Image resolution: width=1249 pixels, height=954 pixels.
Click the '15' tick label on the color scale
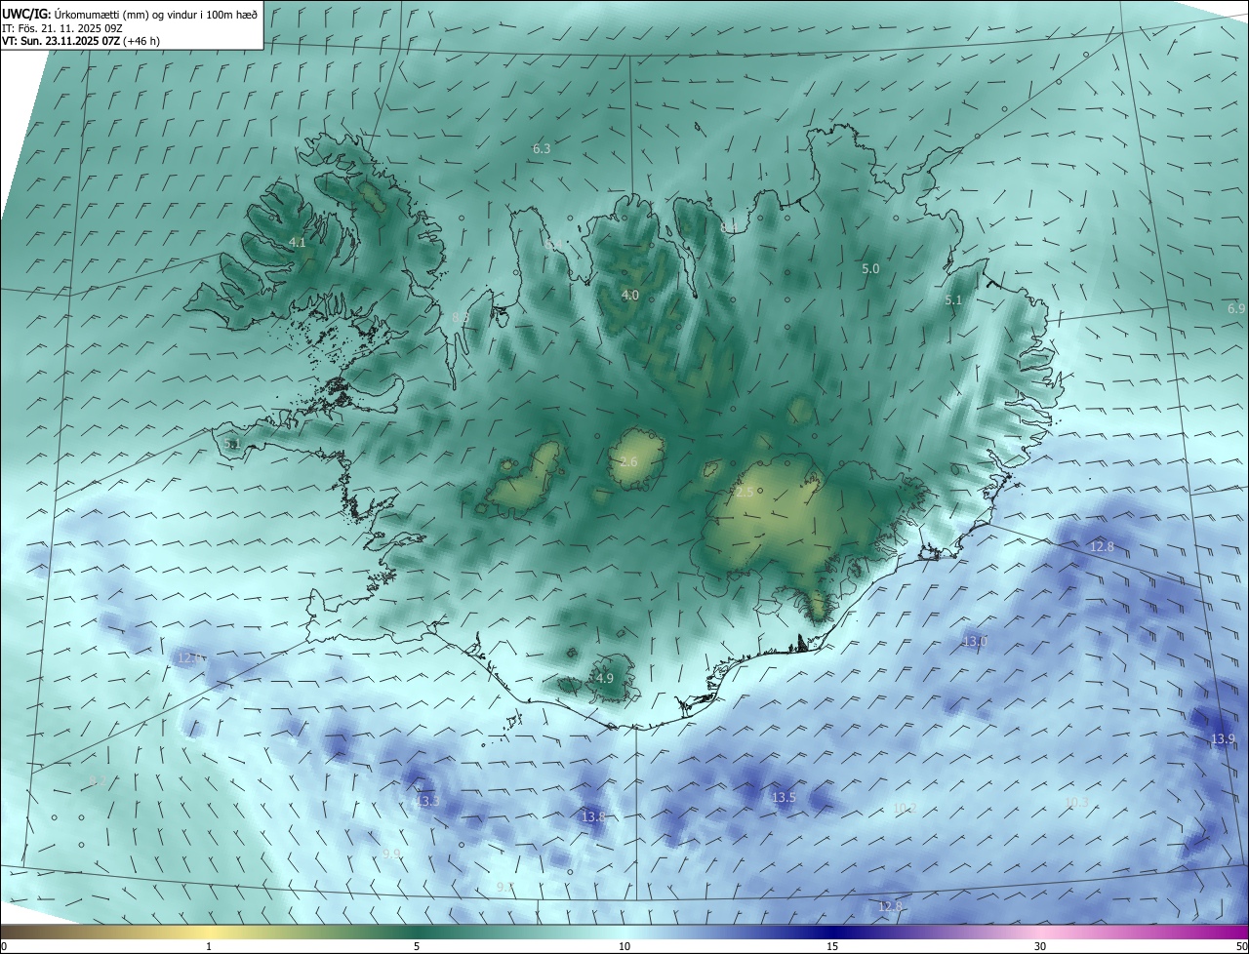coord(832,946)
